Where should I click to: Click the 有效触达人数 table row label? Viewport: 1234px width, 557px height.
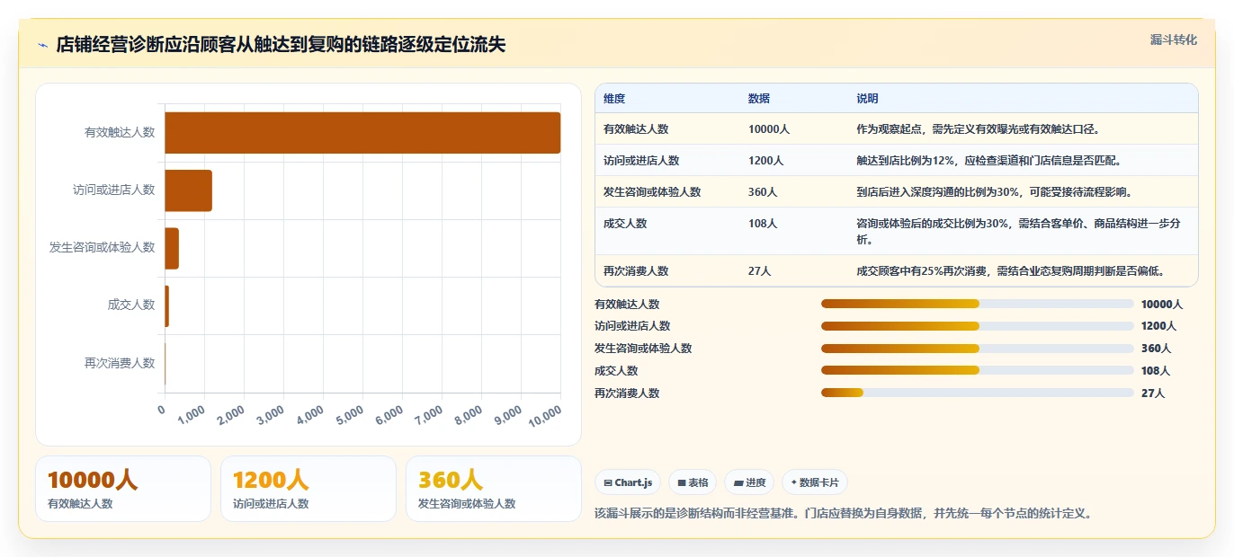[x=636, y=129]
